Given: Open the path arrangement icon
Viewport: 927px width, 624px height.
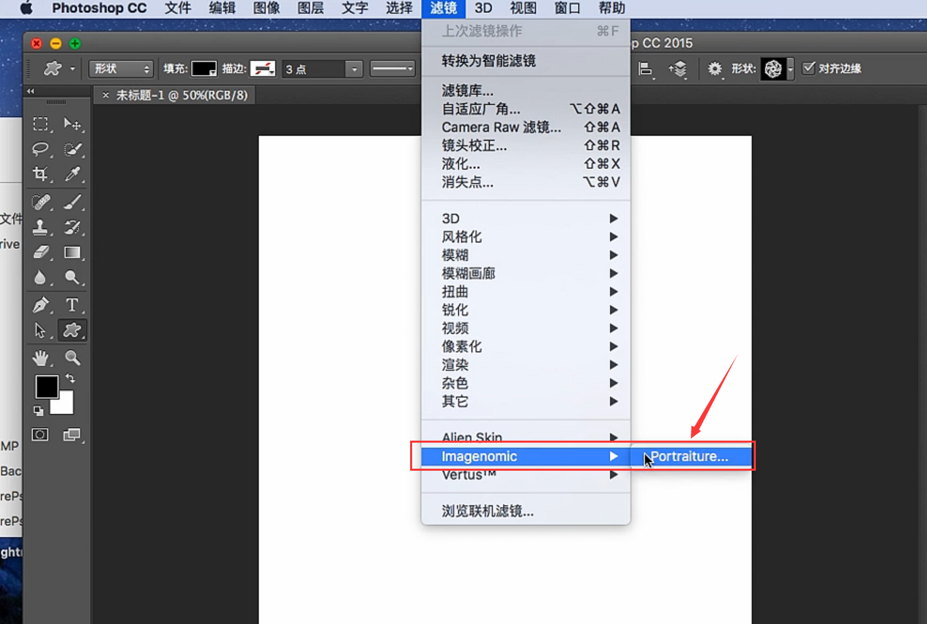Looking at the screenshot, I should click(677, 68).
